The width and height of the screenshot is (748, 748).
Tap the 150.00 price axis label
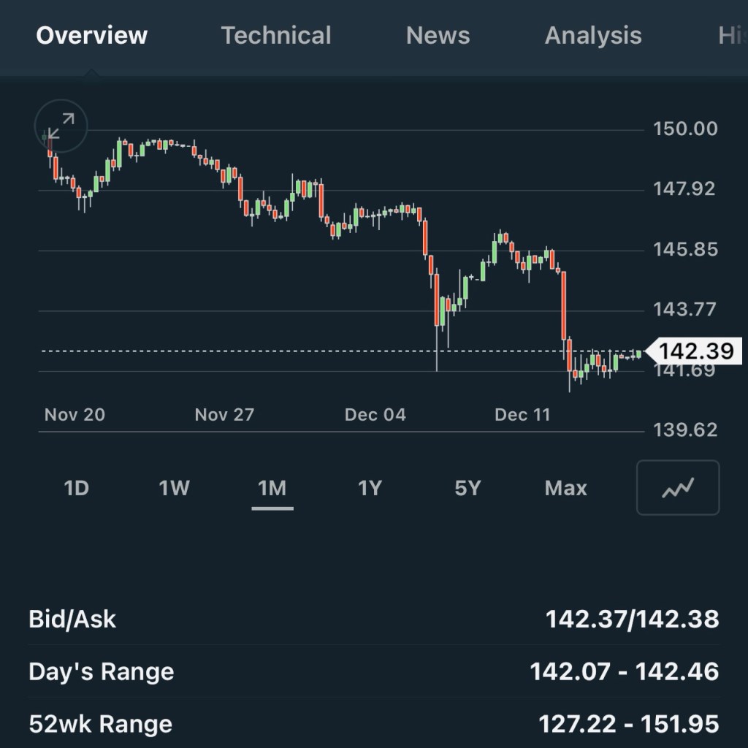pos(685,129)
